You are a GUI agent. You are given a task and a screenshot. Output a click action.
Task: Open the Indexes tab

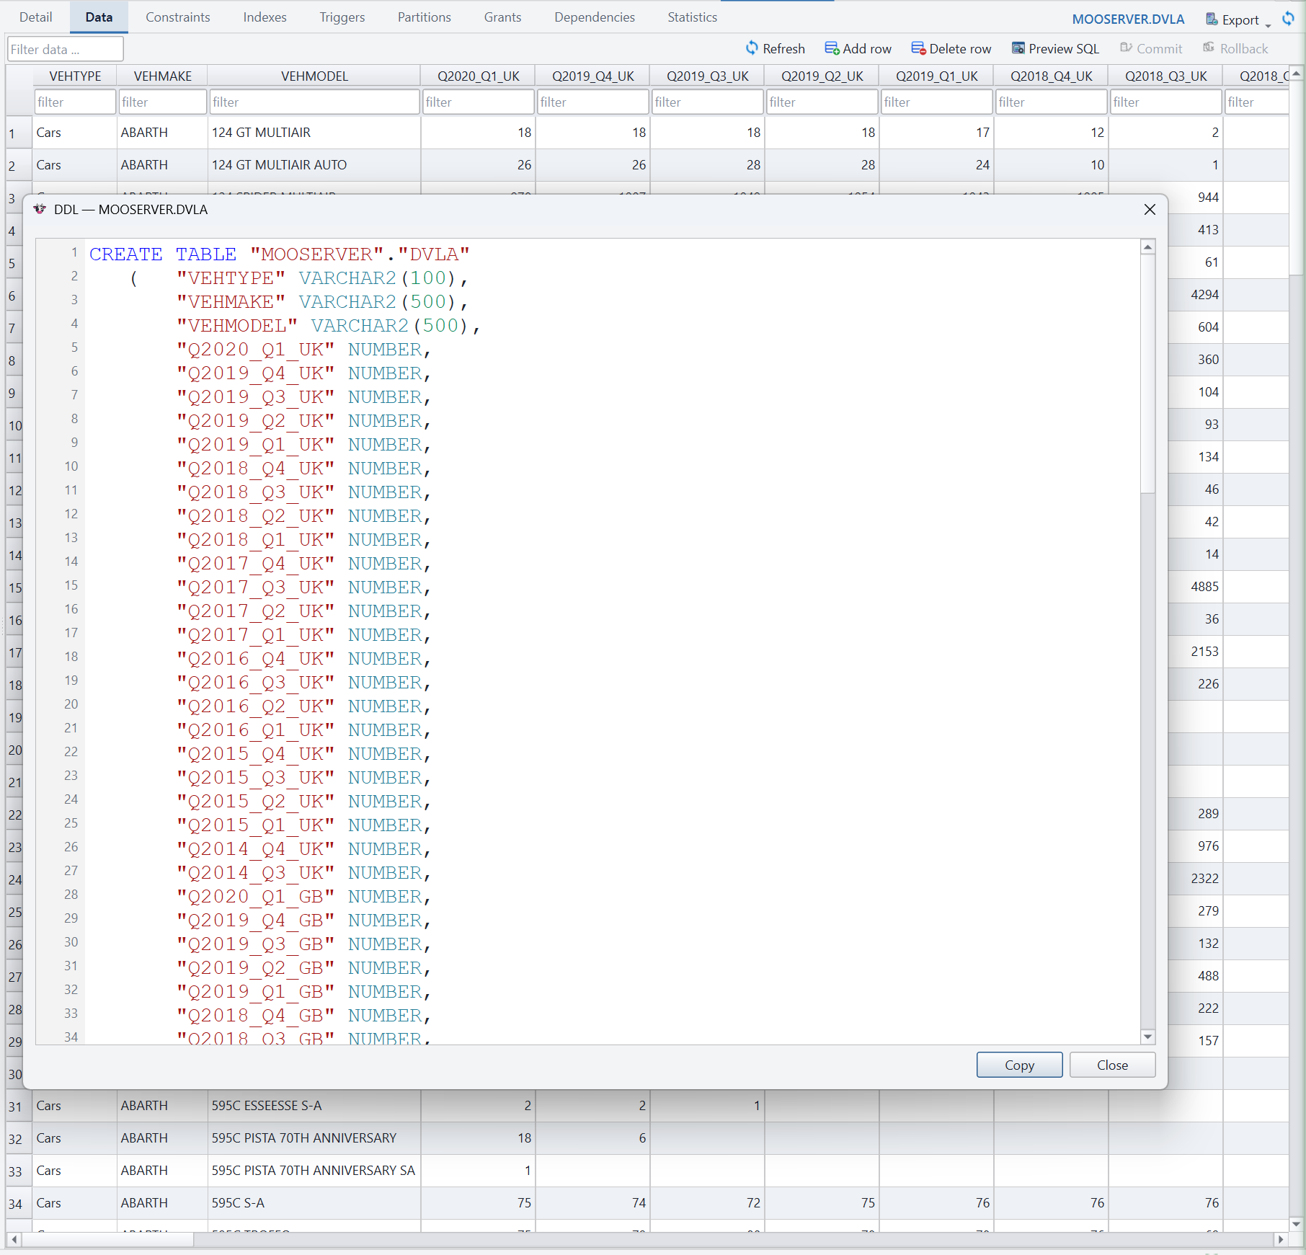[x=265, y=17]
